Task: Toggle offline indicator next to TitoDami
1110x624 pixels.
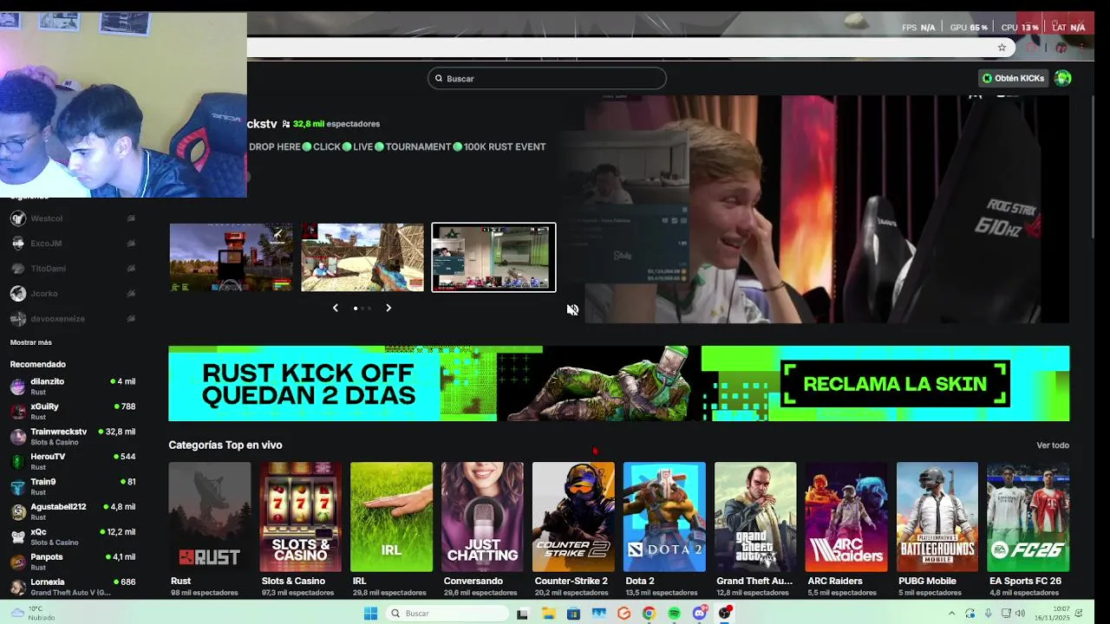Action: (x=131, y=269)
